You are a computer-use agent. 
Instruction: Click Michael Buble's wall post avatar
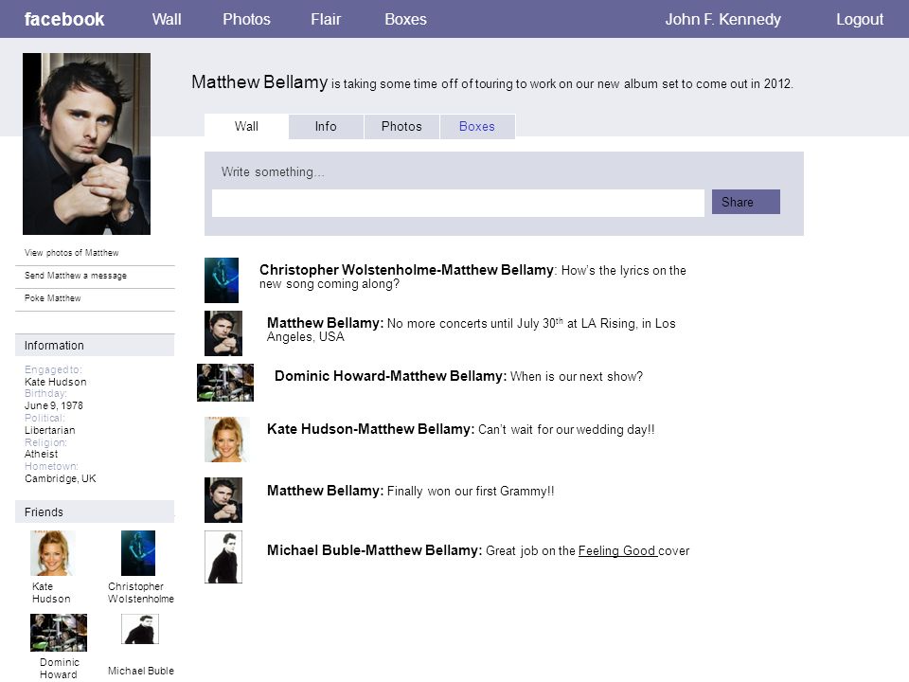pos(223,557)
